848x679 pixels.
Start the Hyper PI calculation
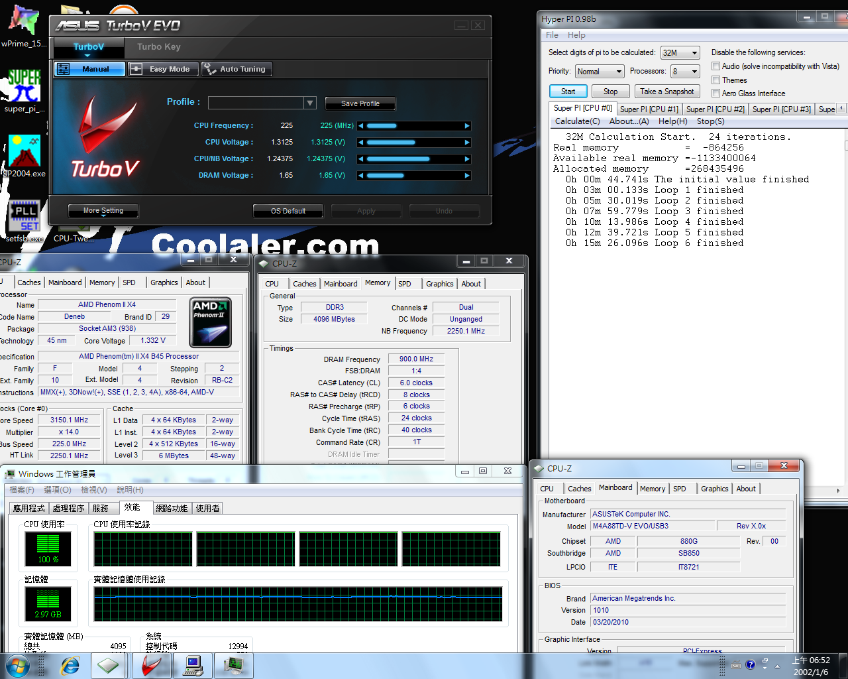pos(568,92)
